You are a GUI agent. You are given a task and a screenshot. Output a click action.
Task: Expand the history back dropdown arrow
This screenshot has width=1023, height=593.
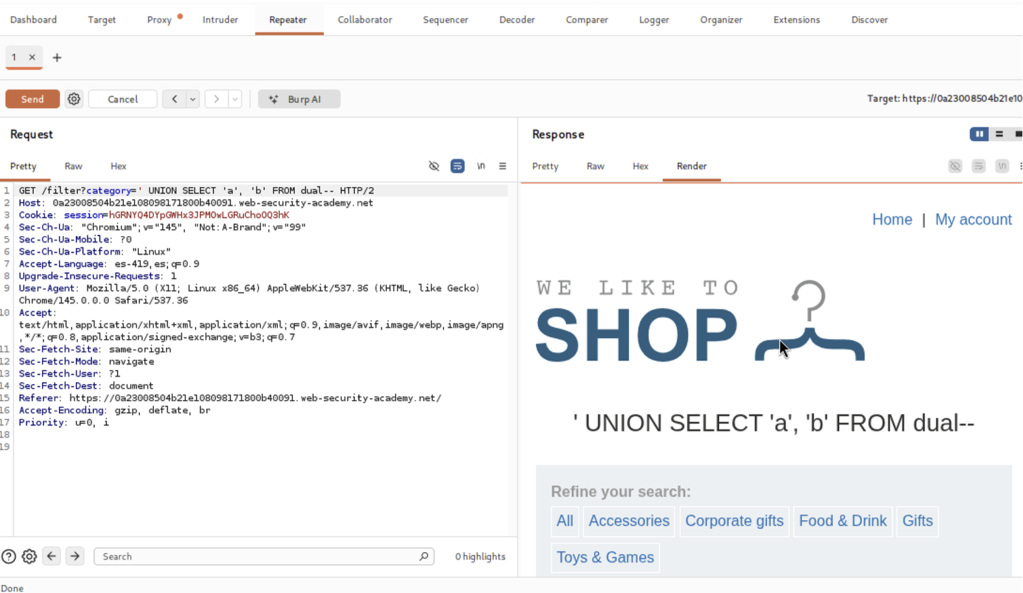click(x=193, y=99)
